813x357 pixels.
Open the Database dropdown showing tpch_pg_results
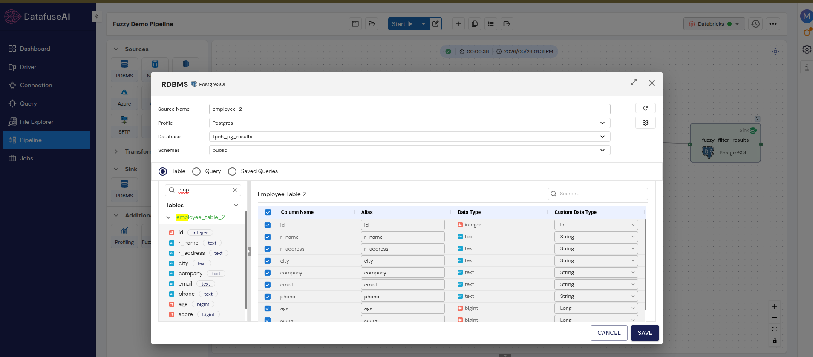pos(409,137)
